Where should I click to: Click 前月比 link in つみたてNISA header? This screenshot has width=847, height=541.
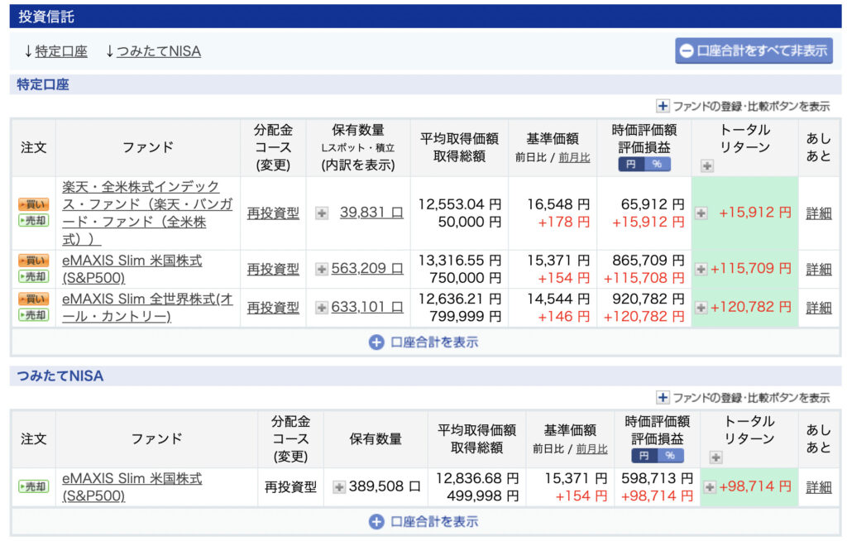coord(591,448)
